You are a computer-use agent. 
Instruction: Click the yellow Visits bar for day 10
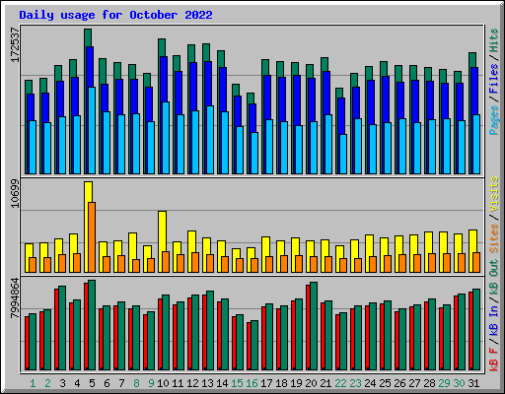pos(161,241)
